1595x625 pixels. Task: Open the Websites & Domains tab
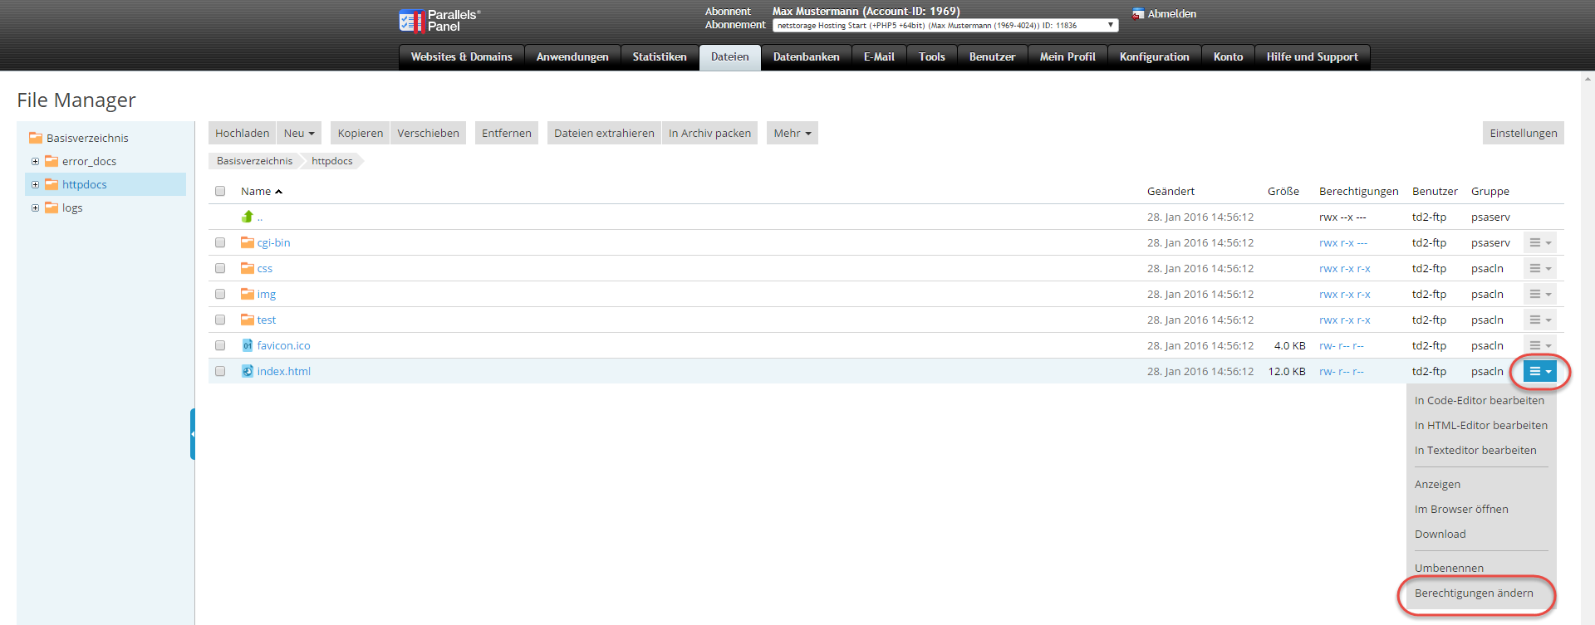(462, 57)
